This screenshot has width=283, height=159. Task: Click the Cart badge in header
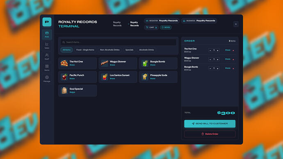click(x=151, y=27)
